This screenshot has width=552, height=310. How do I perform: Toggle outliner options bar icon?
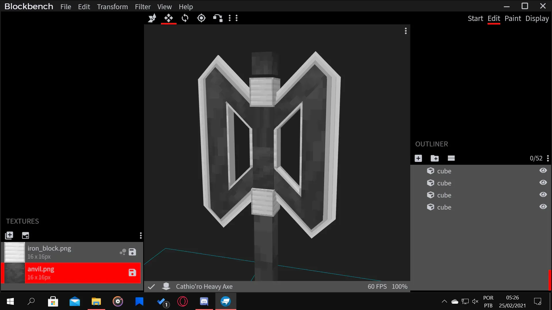[x=451, y=158]
